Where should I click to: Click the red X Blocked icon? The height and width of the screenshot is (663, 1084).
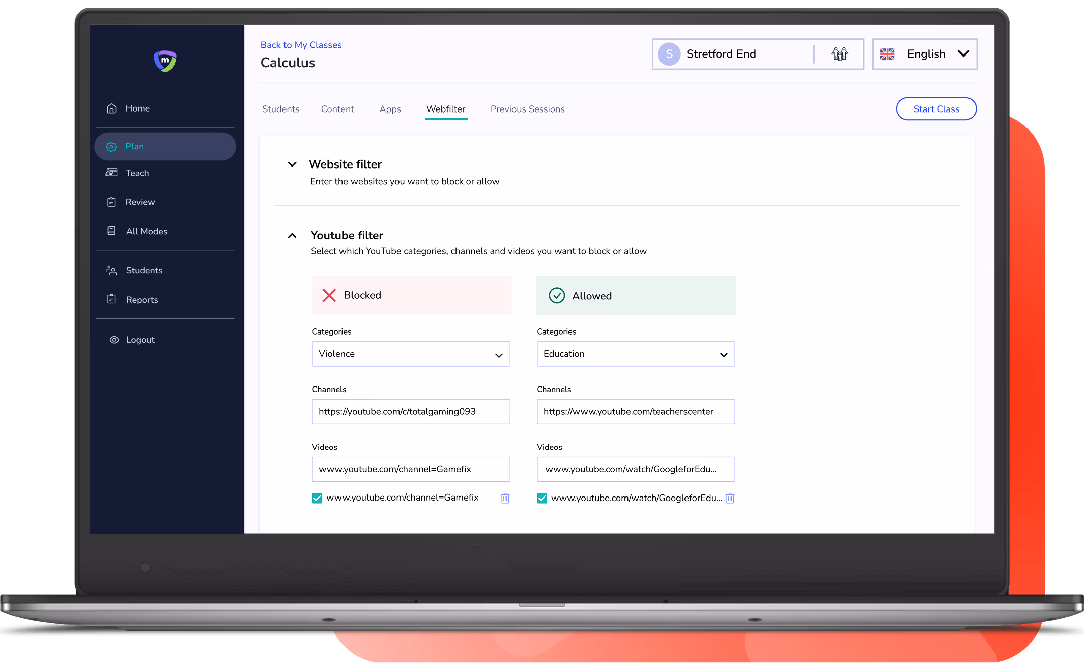329,295
